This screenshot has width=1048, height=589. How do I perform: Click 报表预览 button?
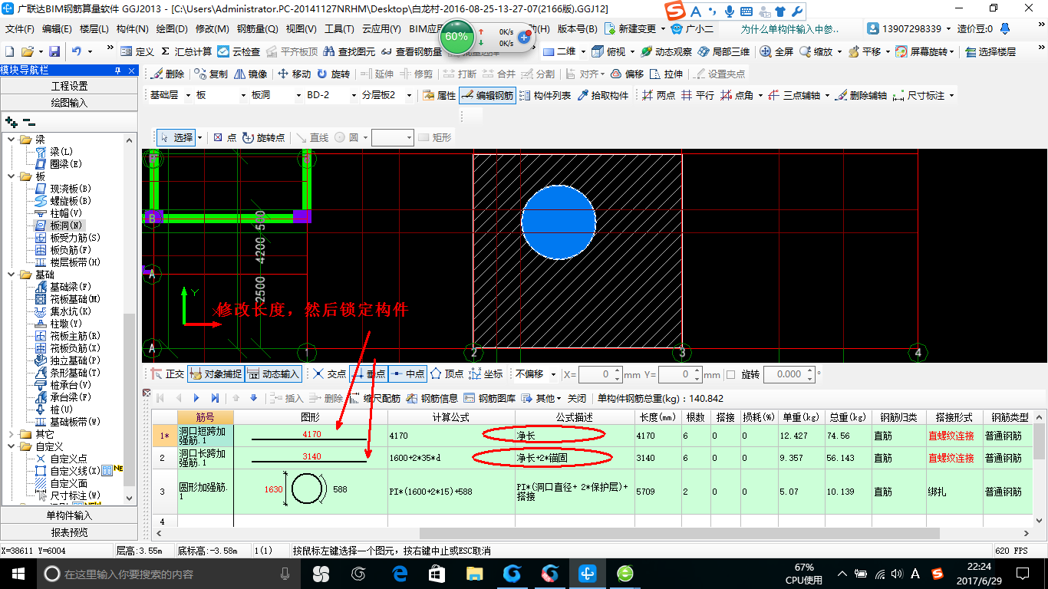(x=69, y=532)
